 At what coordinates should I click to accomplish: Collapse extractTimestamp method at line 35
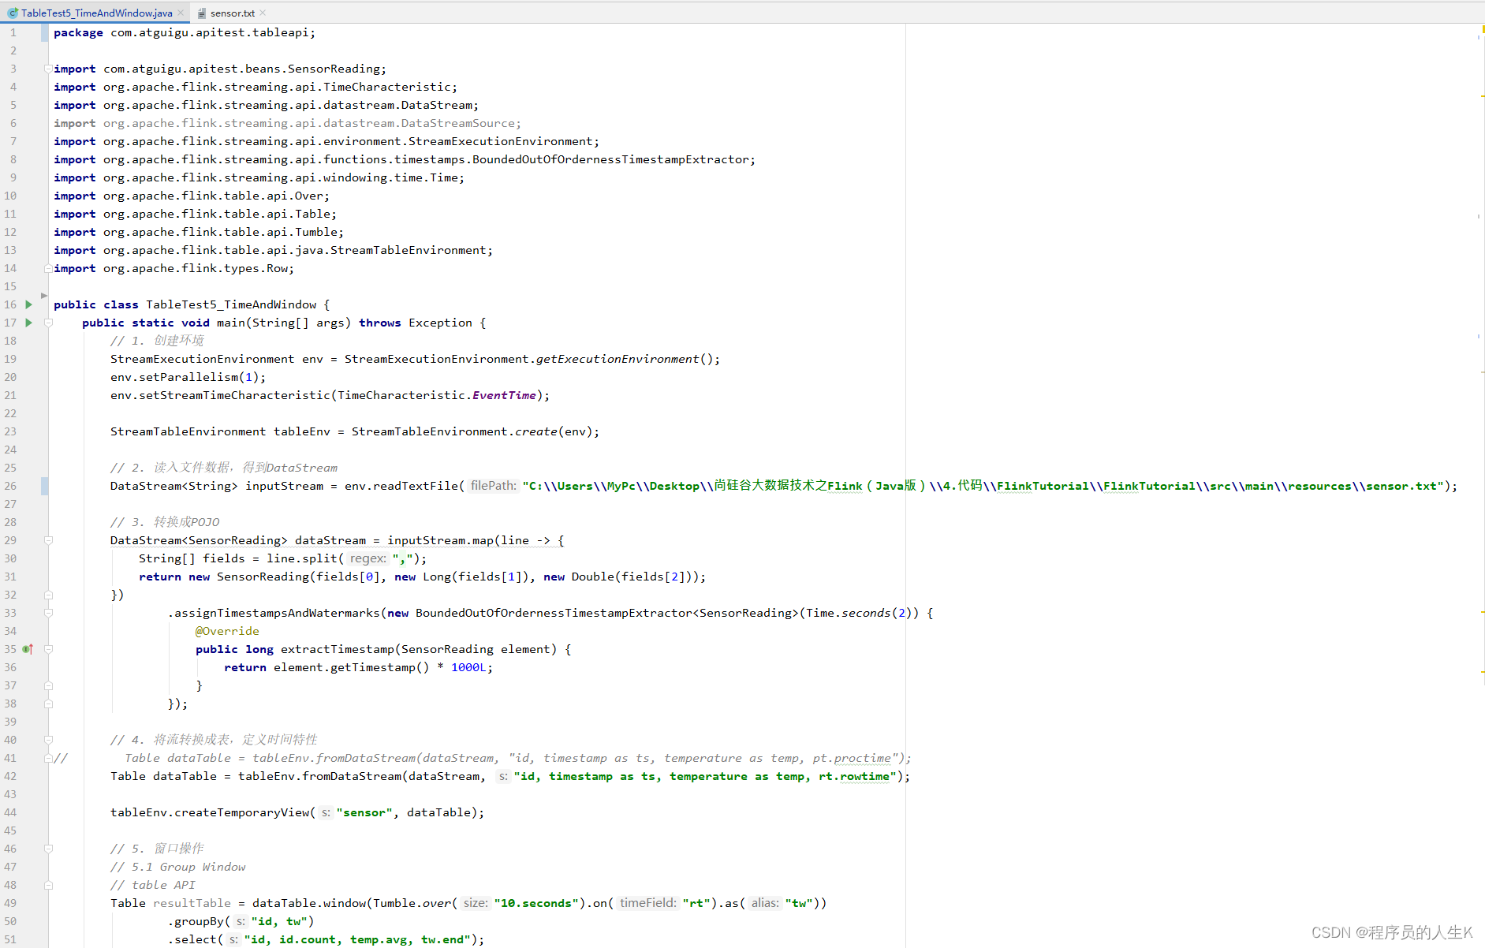pyautogui.click(x=48, y=649)
